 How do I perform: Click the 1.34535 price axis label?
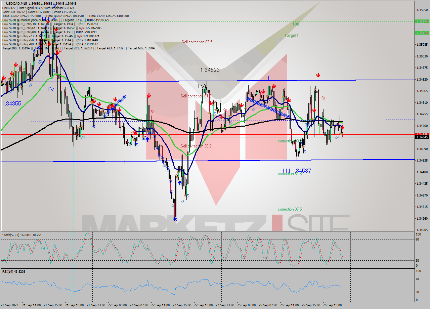[422, 160]
